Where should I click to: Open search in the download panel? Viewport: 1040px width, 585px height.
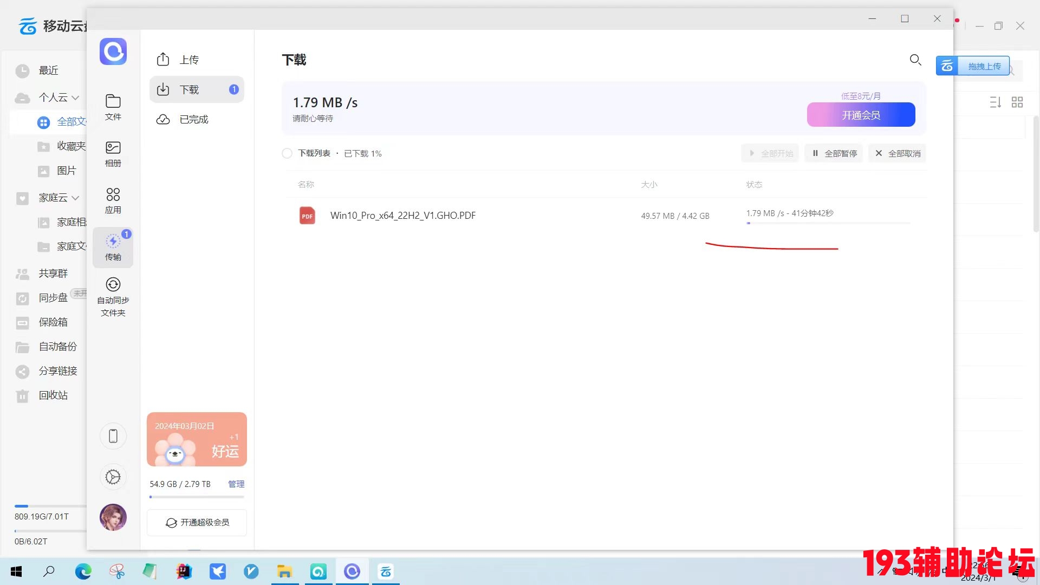915,60
